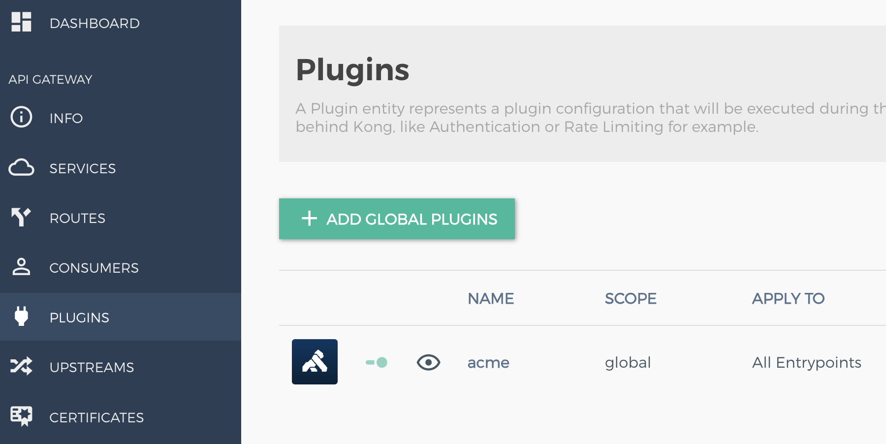
Task: Open the acme plugin name link
Action: pos(488,363)
